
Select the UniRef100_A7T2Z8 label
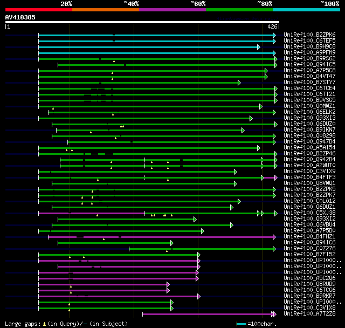tap(309, 314)
